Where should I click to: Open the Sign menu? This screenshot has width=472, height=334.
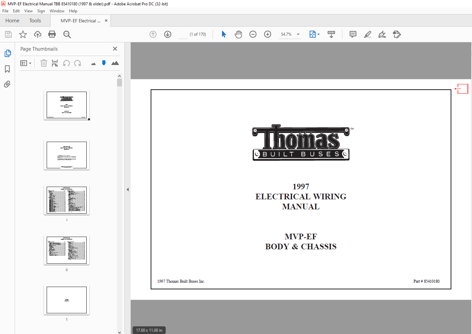click(x=41, y=11)
